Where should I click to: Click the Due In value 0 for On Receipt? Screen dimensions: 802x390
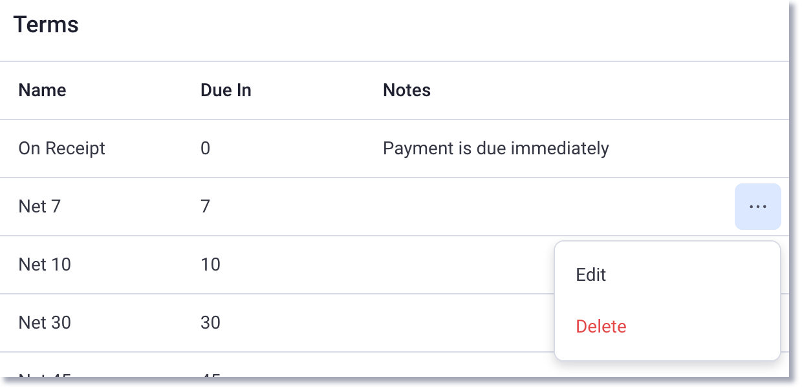[x=205, y=149]
